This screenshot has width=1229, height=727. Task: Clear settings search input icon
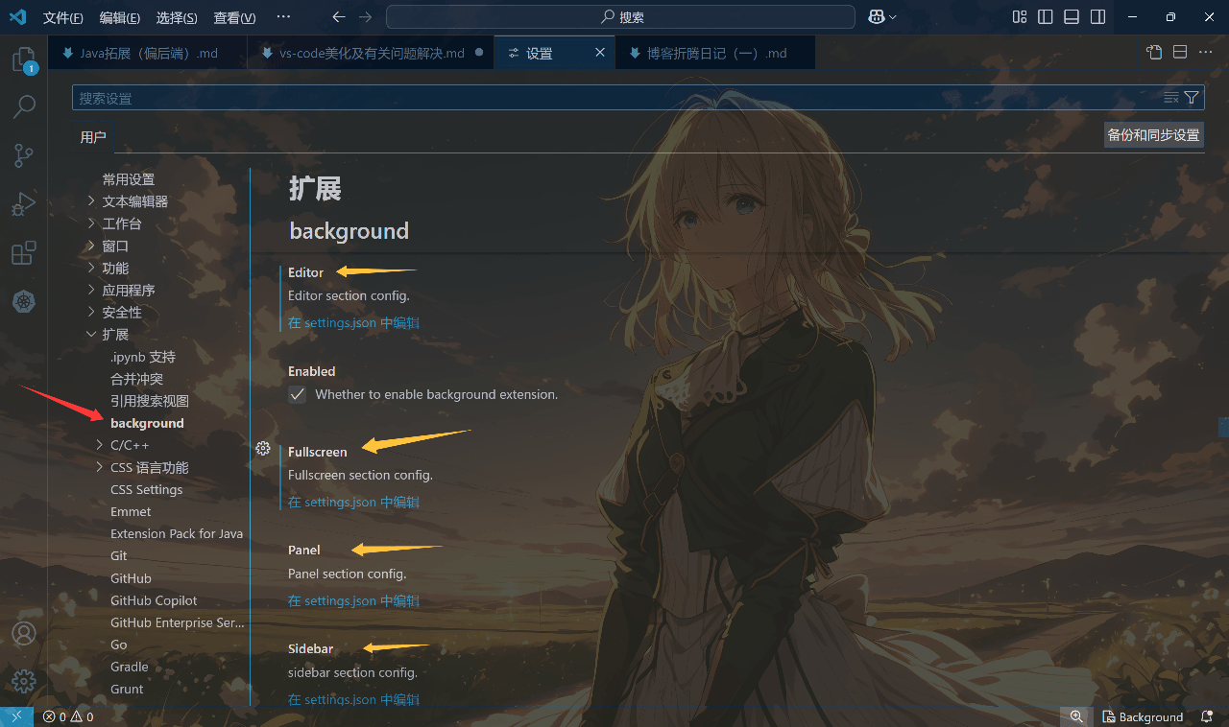coord(1170,98)
